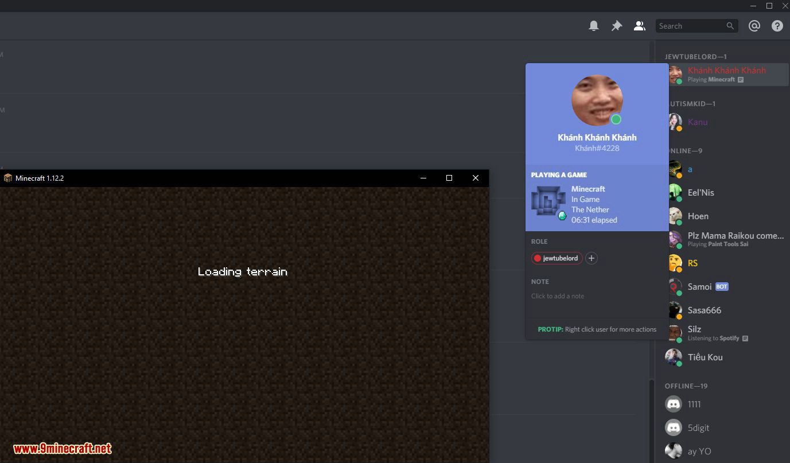790x463 pixels.
Task: Select the jewtubelord role tag
Action: click(x=556, y=258)
